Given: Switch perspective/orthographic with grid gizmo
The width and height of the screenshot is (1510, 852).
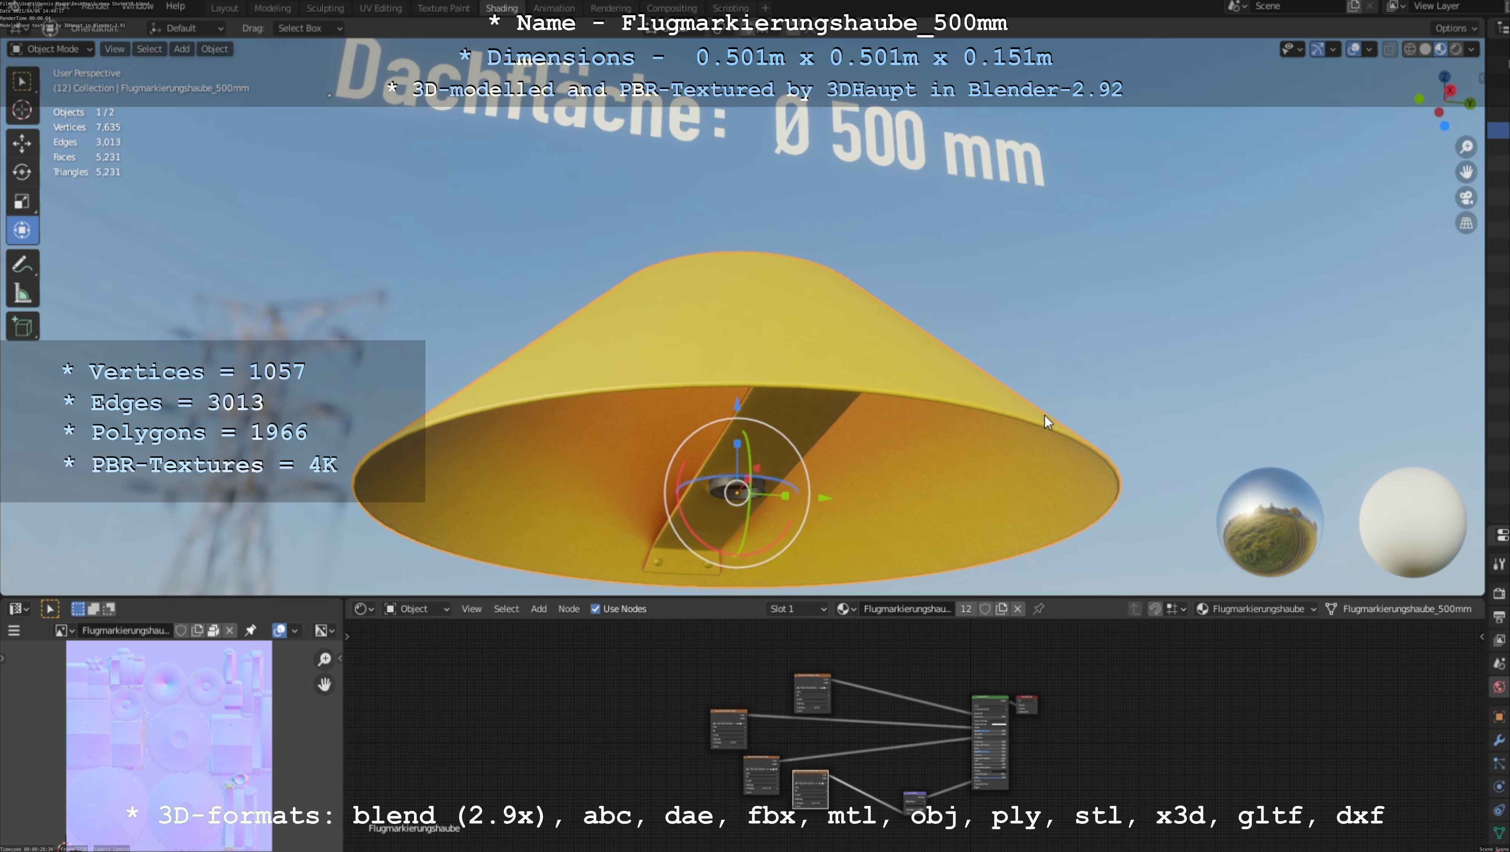Looking at the screenshot, I should pos(1466,223).
